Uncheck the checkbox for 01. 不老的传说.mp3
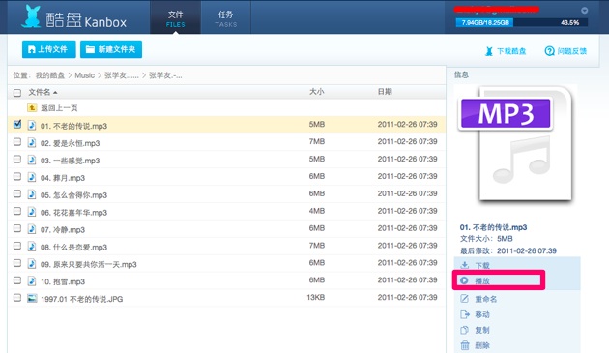Screen dimensions: 609x353 pos(17,124)
